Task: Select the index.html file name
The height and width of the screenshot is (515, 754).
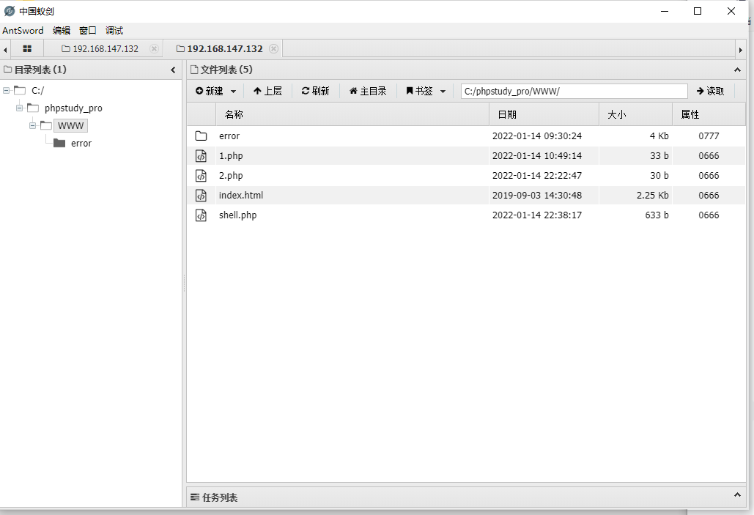Action: click(x=241, y=195)
